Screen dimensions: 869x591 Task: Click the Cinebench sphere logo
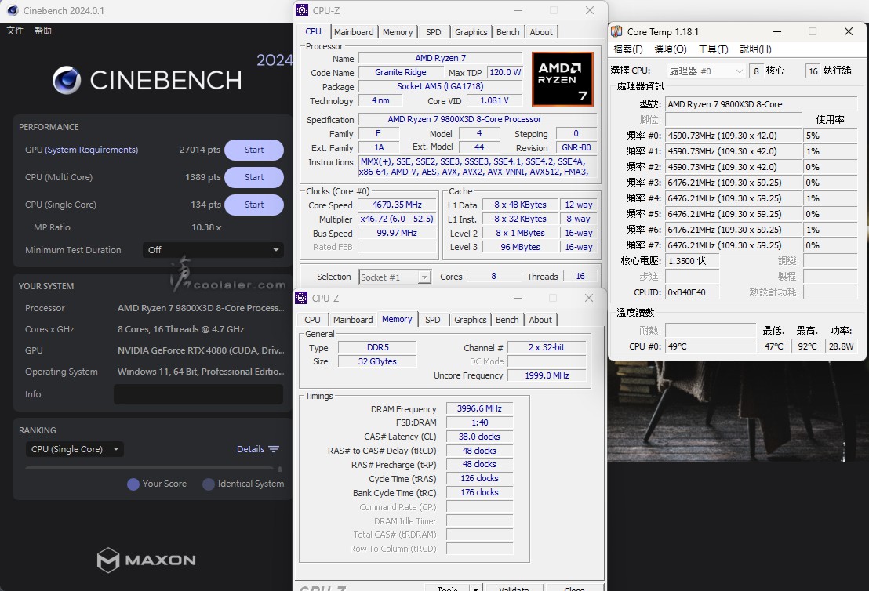coord(67,80)
